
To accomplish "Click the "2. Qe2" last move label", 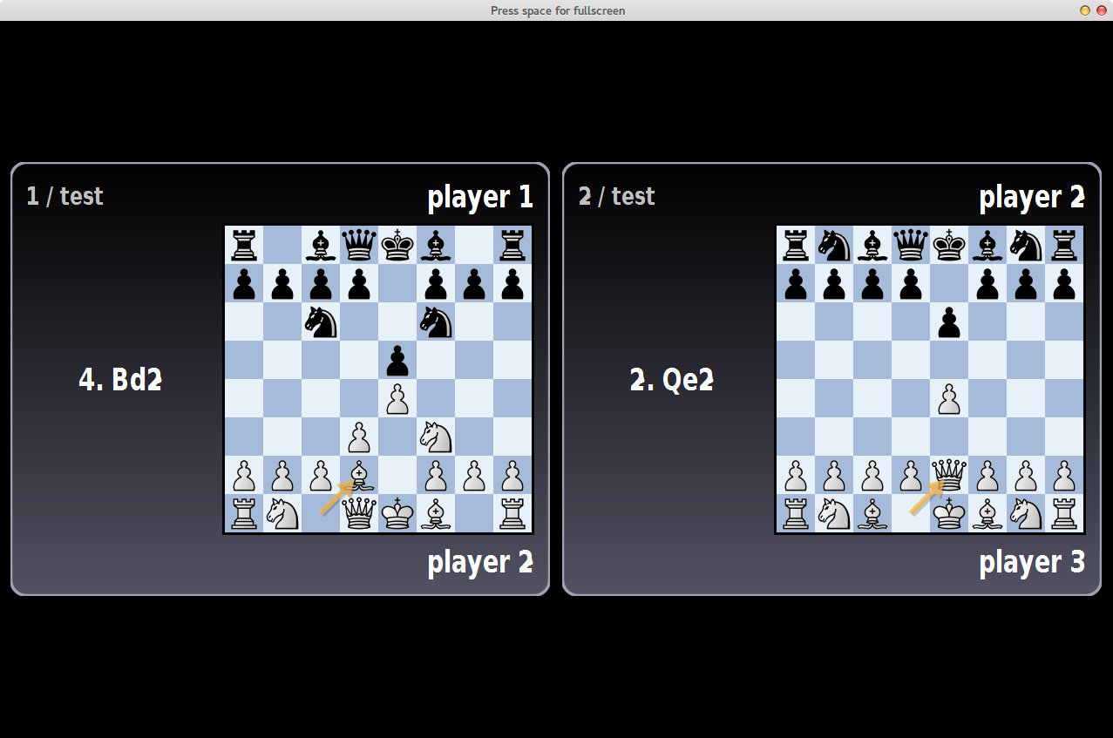I will [671, 380].
